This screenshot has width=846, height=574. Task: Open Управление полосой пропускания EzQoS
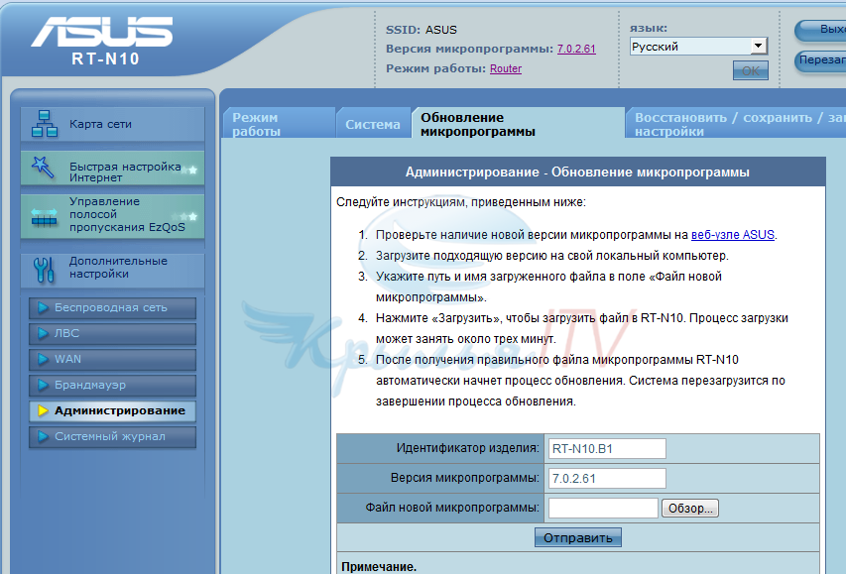click(x=113, y=216)
